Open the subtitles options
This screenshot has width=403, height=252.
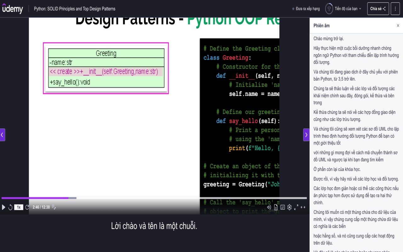283,207
